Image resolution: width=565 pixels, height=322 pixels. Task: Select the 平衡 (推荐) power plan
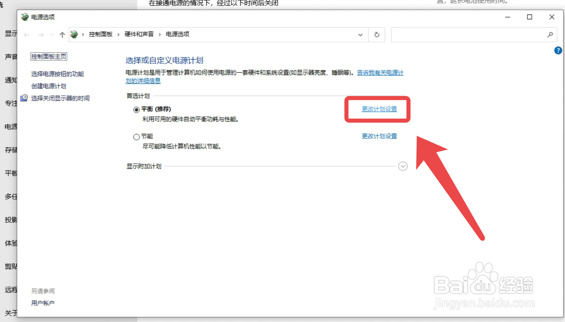[137, 109]
